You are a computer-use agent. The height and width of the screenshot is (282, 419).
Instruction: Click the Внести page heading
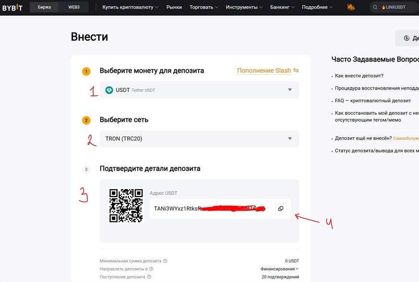89,37
